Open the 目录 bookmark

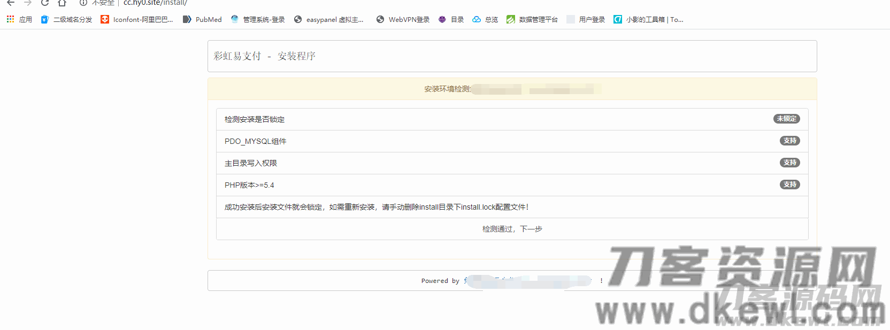click(451, 20)
